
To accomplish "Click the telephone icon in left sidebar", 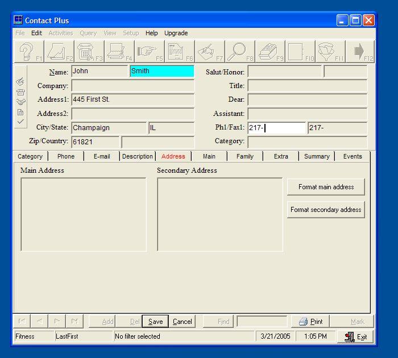I will click(20, 92).
